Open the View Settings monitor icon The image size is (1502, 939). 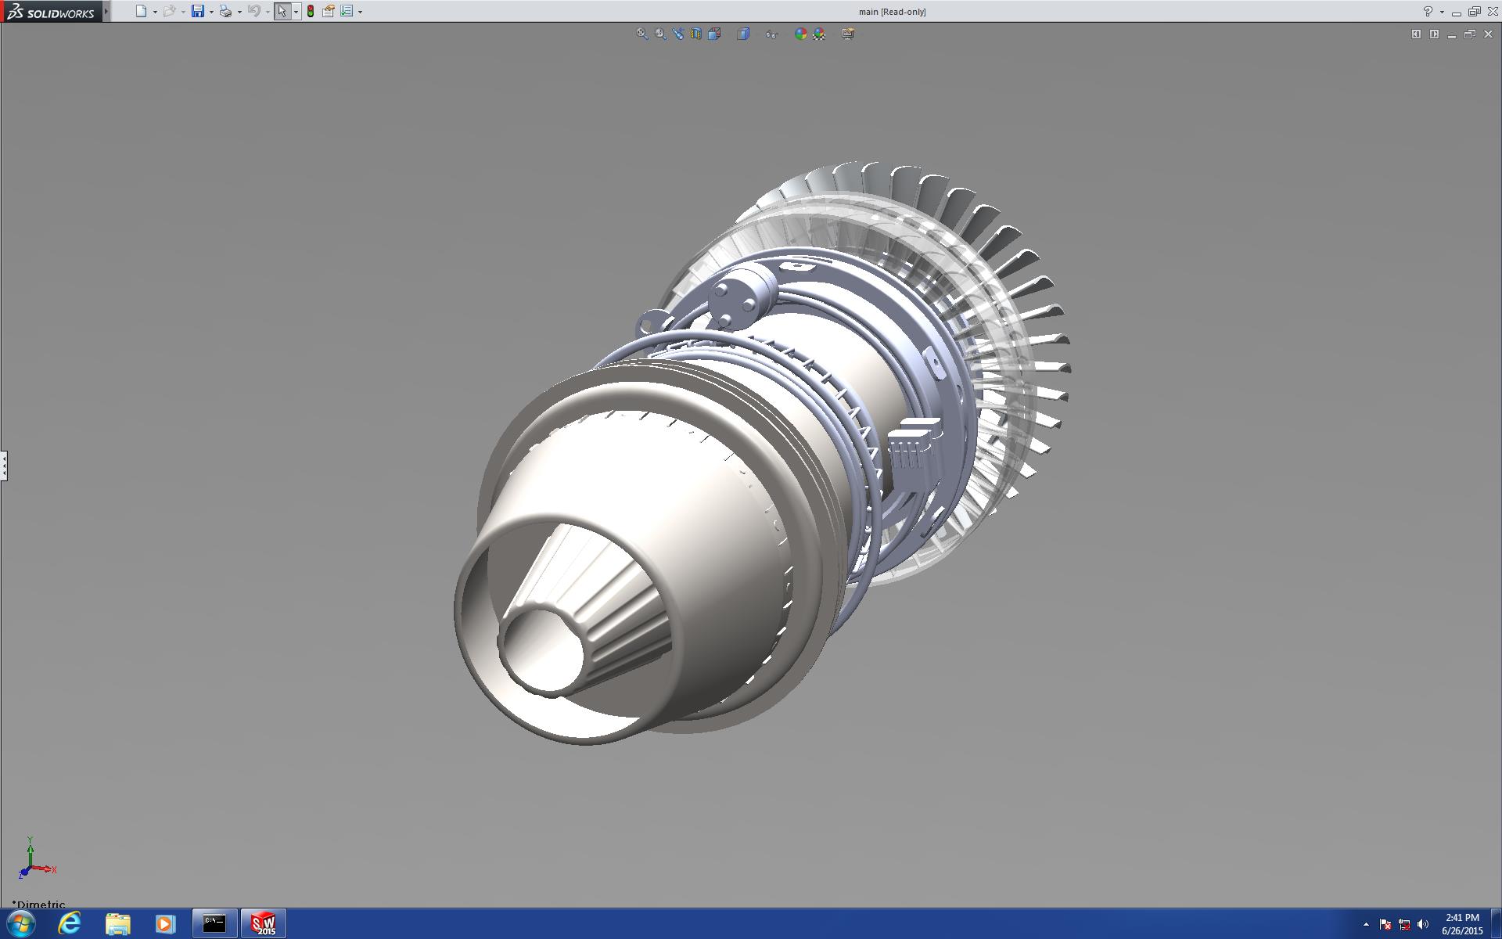coord(848,34)
